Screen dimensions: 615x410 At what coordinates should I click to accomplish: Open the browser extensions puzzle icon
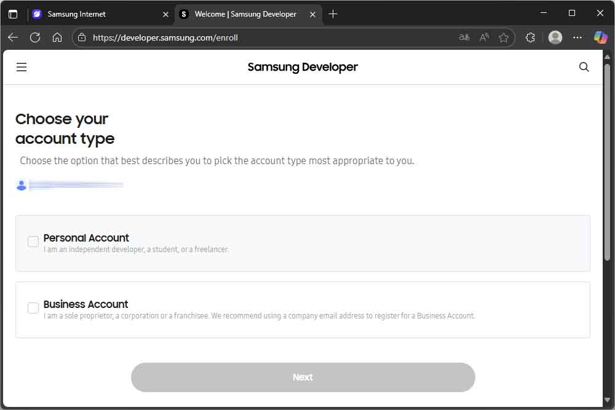pyautogui.click(x=530, y=37)
